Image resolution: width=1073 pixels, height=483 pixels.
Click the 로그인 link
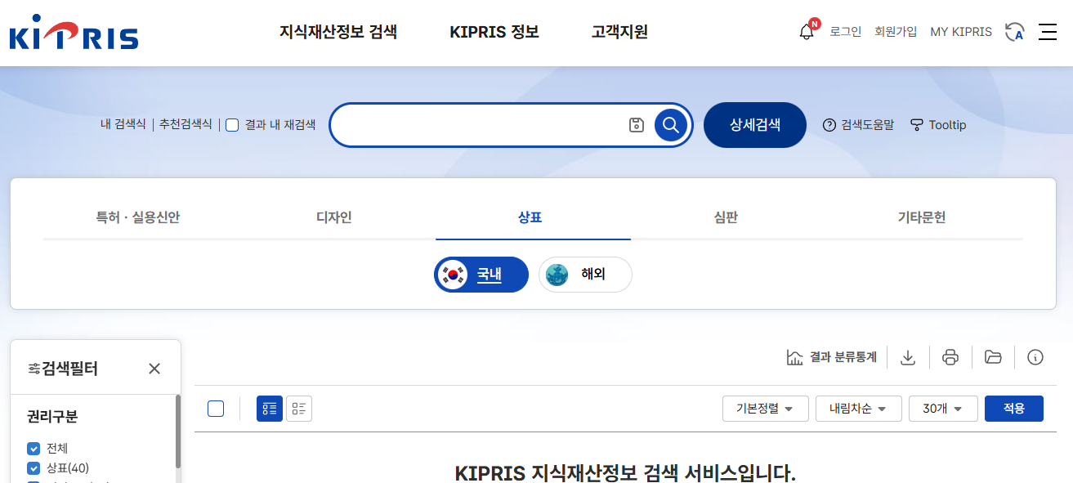coord(846,32)
